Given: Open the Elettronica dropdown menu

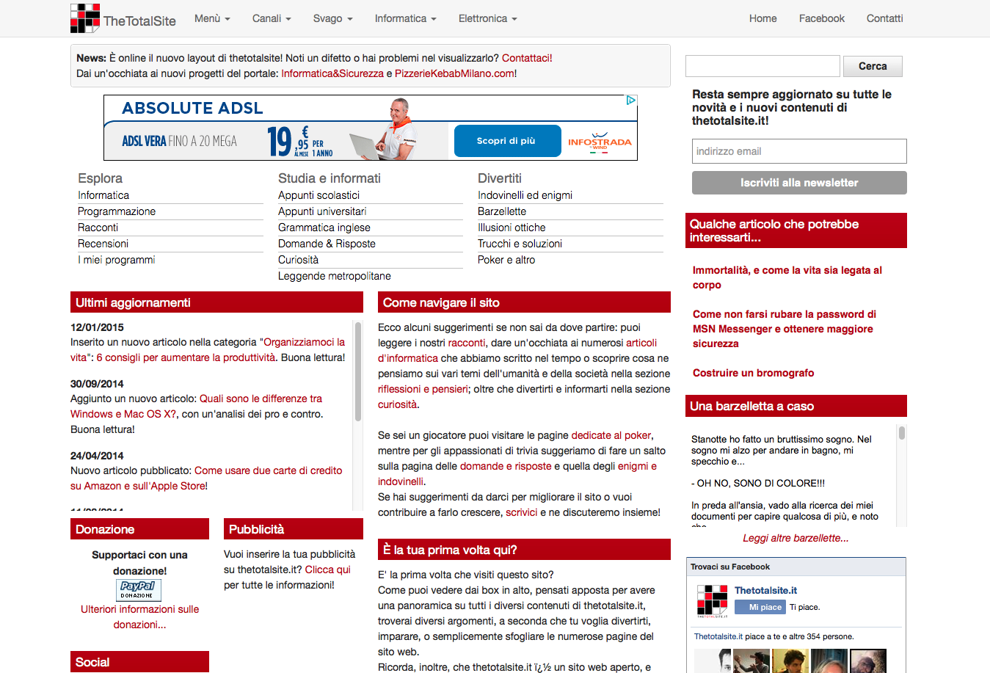Looking at the screenshot, I should pos(487,18).
